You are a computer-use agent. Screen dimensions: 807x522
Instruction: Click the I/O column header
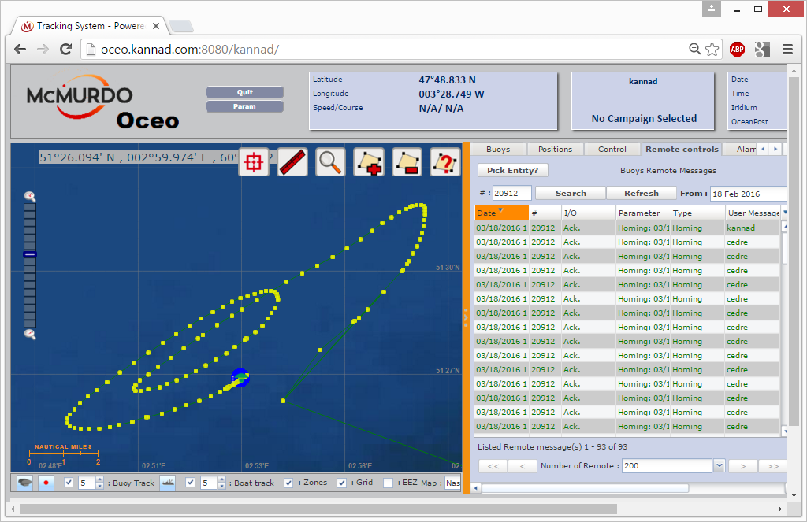(588, 213)
